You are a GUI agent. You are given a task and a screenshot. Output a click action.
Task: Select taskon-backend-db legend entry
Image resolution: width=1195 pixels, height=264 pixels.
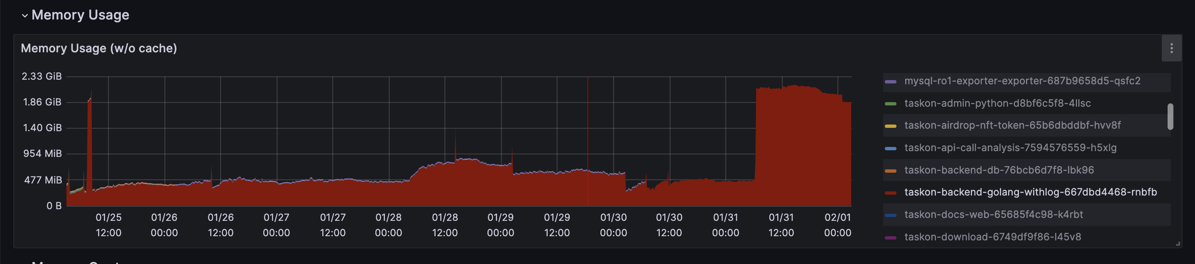point(998,170)
